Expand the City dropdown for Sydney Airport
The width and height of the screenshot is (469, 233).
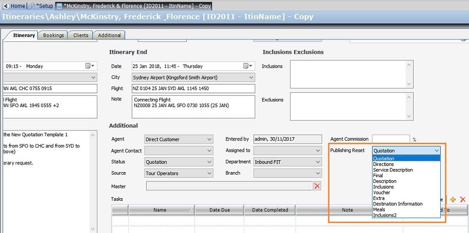(x=251, y=77)
